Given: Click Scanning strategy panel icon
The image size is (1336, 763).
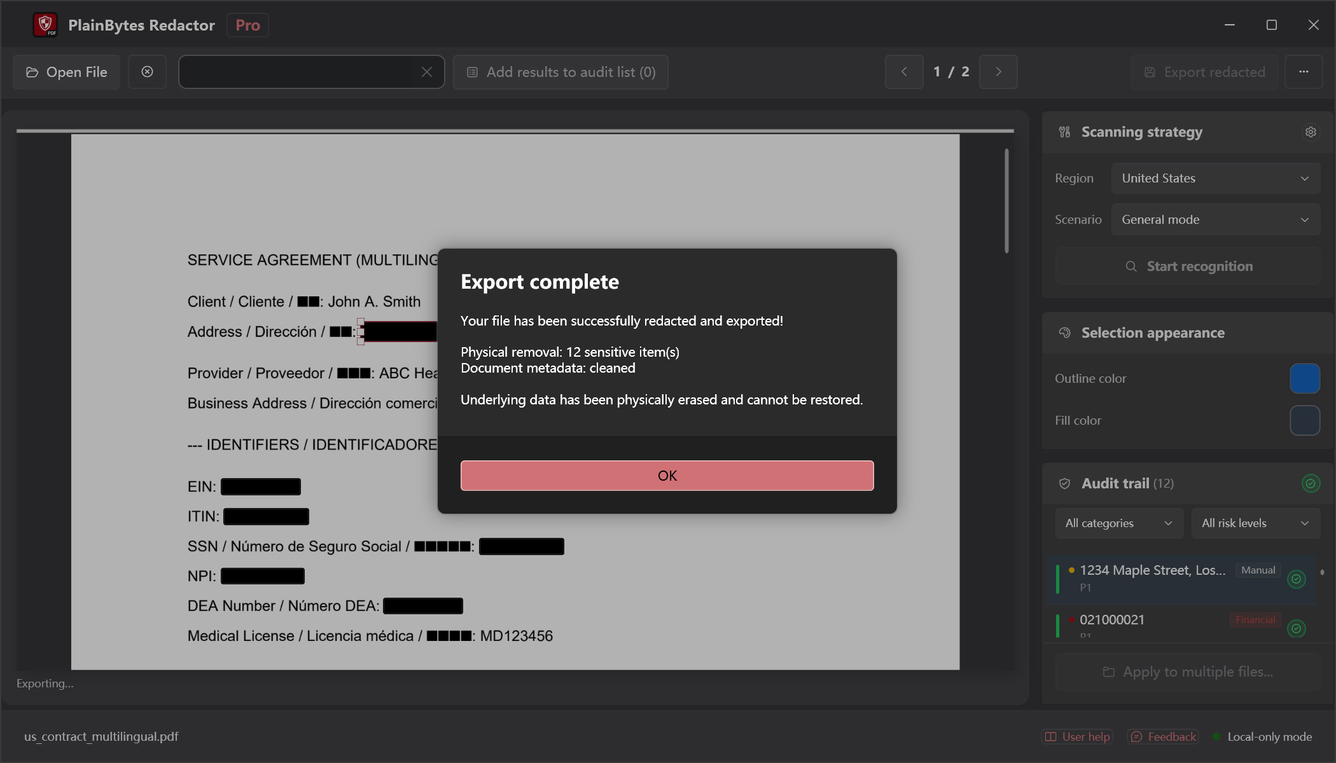Looking at the screenshot, I should click(x=1064, y=132).
